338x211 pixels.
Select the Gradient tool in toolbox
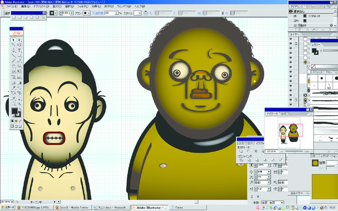[19, 83]
